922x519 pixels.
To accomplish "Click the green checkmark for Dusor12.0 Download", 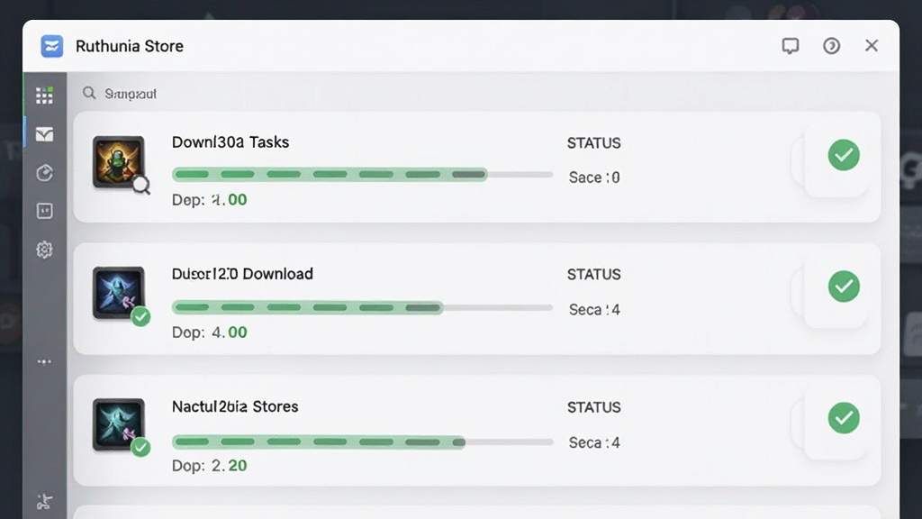I will pos(844,286).
